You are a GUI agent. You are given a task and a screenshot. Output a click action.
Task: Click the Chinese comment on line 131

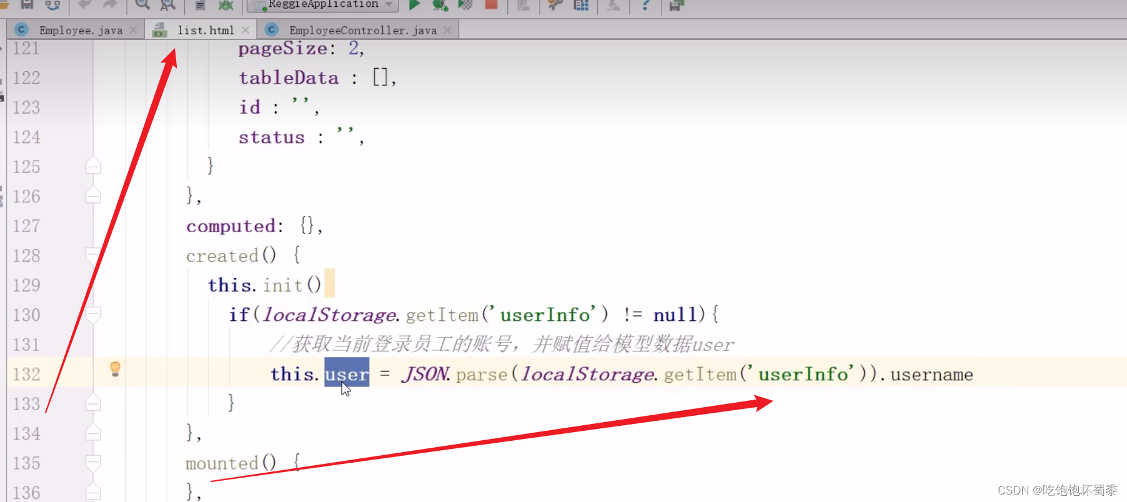coord(502,344)
